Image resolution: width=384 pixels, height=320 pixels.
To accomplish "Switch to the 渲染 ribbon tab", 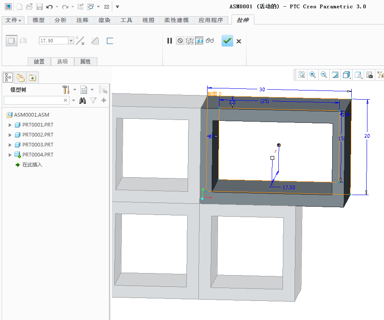I will click(x=104, y=20).
